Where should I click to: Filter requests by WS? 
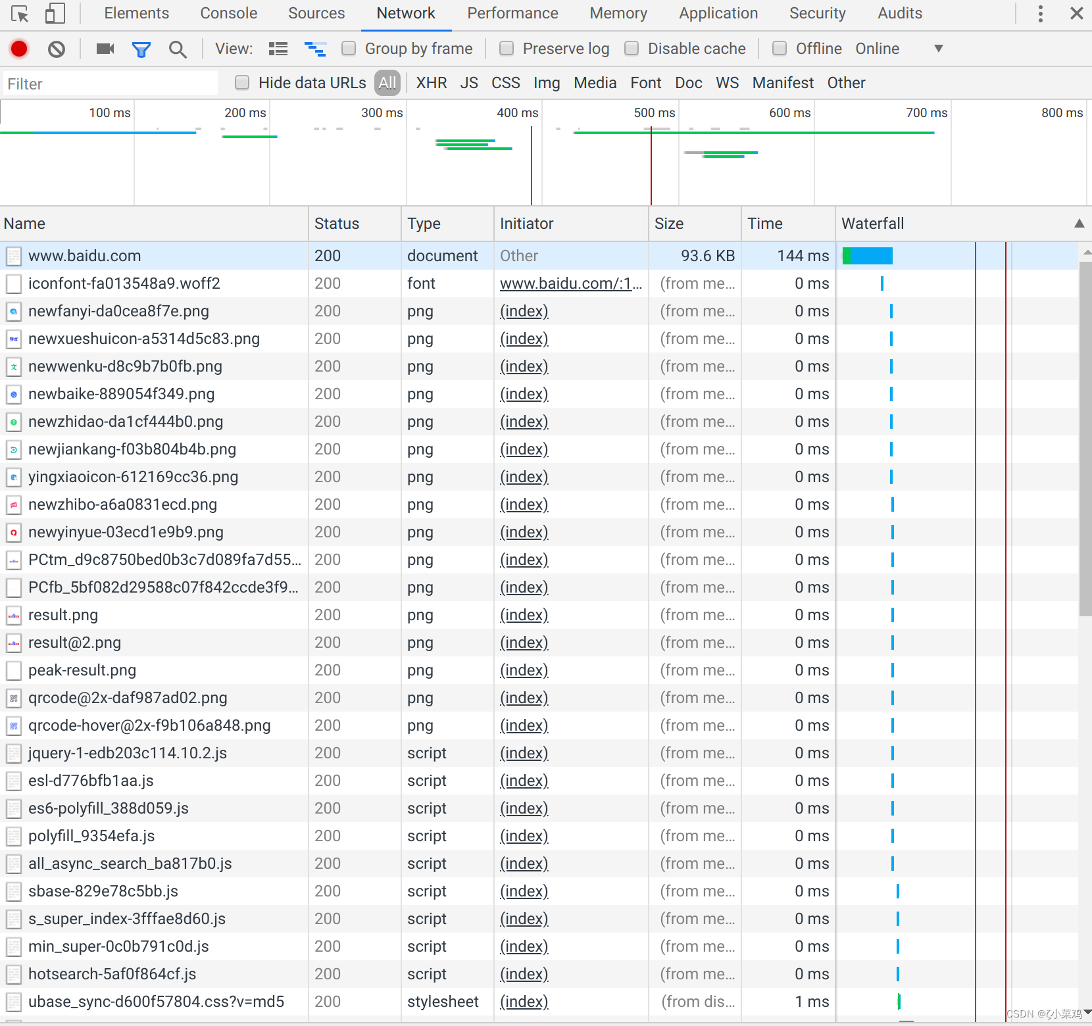(x=727, y=83)
